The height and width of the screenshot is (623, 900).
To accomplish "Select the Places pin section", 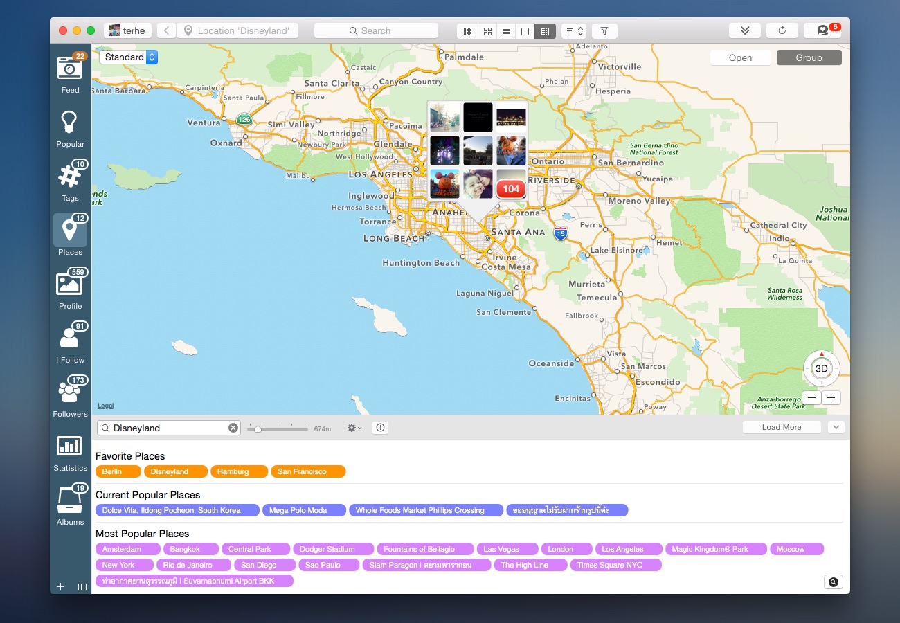I will point(70,235).
